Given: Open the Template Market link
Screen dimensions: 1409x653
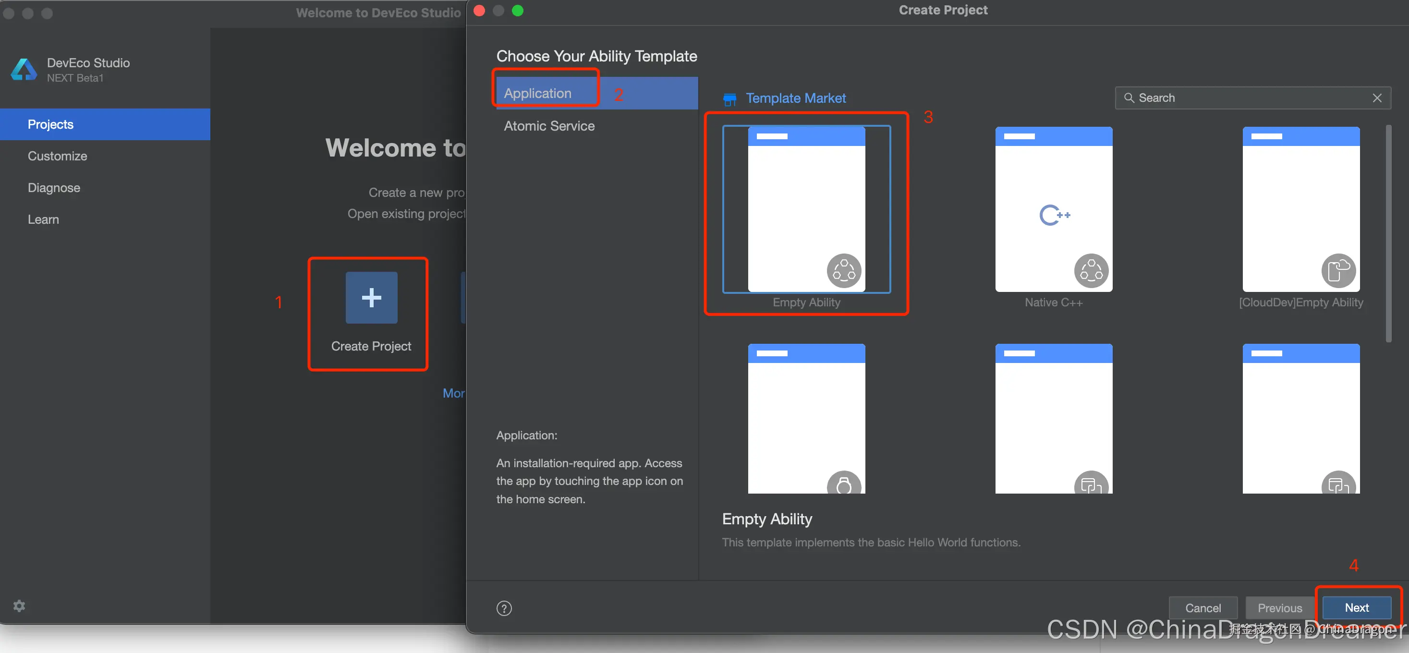Looking at the screenshot, I should (795, 98).
